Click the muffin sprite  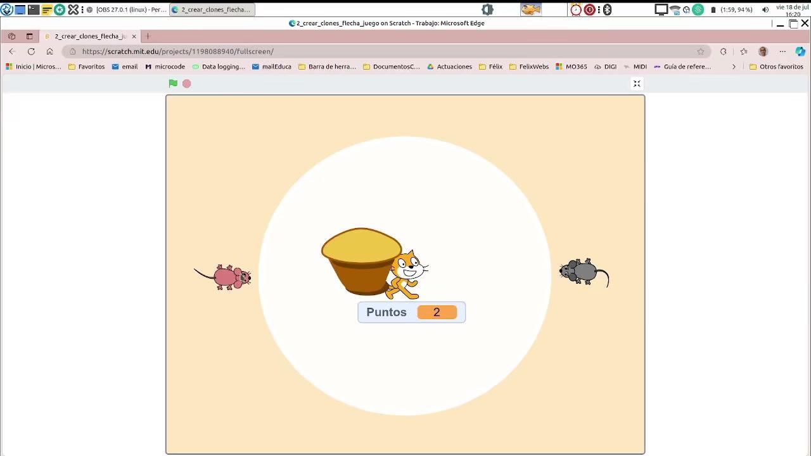coord(361,261)
